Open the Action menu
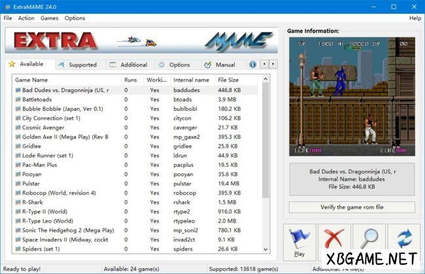Image resolution: width=425 pixels, height=274 pixels. click(x=26, y=18)
